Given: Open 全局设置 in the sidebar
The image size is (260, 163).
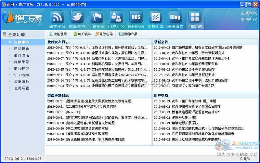Looking at the screenshot, I should pyautogui.click(x=21, y=88).
